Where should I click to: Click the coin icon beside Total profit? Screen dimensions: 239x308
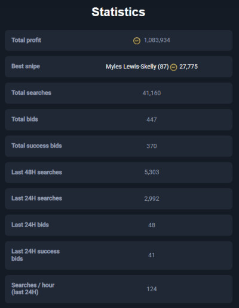pyautogui.click(x=137, y=41)
